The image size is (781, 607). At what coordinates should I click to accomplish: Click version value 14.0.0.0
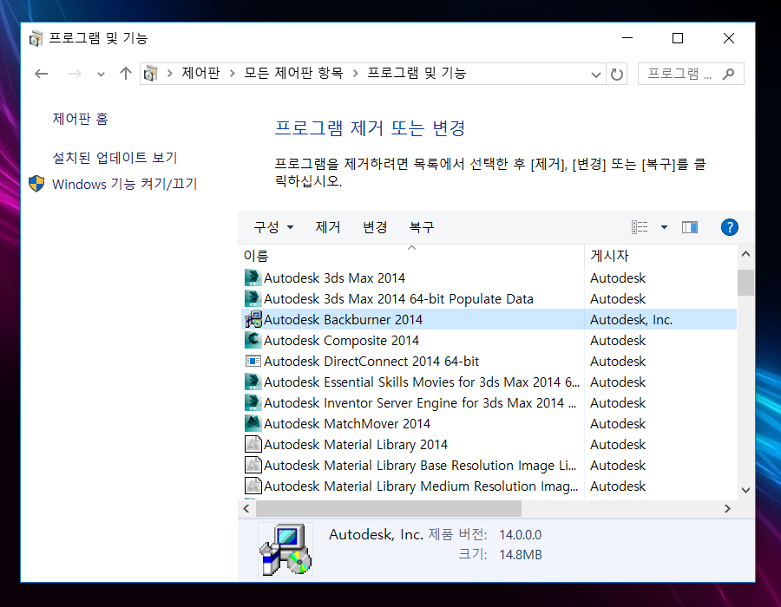pyautogui.click(x=520, y=534)
